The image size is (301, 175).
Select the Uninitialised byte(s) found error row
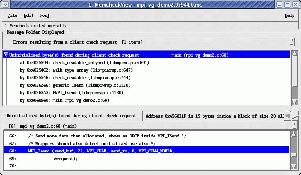pos(146,55)
